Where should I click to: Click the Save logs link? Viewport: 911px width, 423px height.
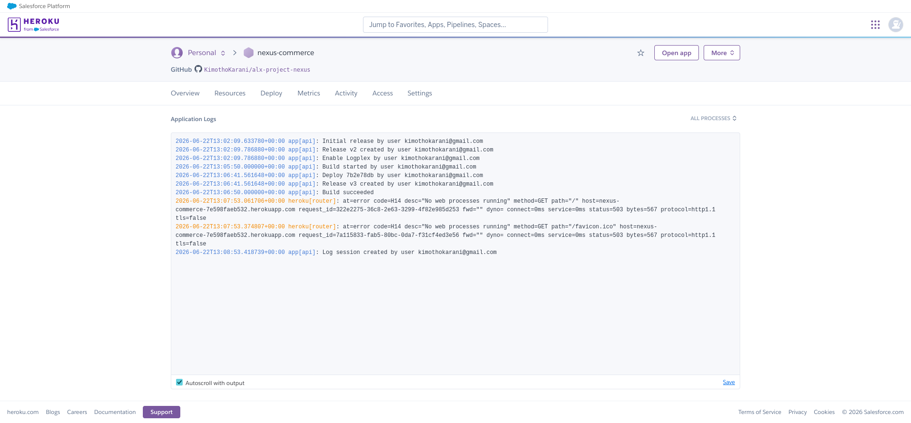pos(729,382)
